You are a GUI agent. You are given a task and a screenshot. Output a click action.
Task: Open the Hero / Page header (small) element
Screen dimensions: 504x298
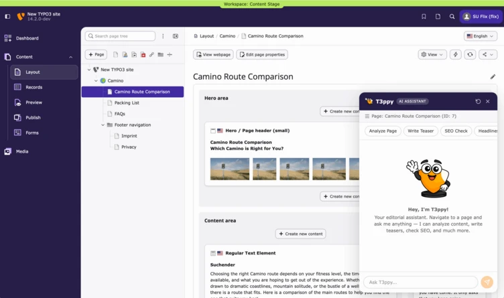tap(257, 131)
